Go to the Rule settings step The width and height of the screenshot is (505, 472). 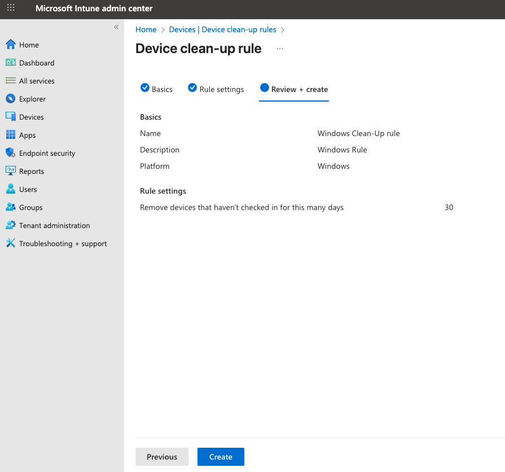click(216, 89)
